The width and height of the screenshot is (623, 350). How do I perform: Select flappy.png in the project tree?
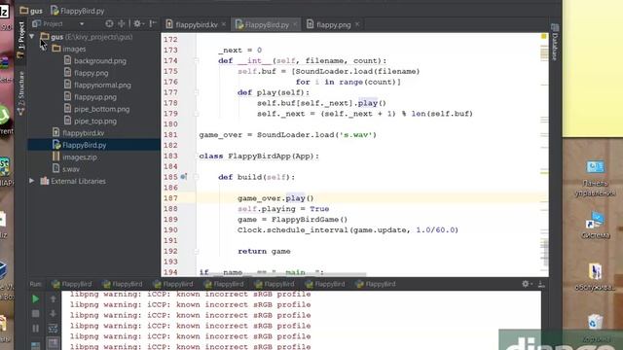pyautogui.click(x=86, y=73)
